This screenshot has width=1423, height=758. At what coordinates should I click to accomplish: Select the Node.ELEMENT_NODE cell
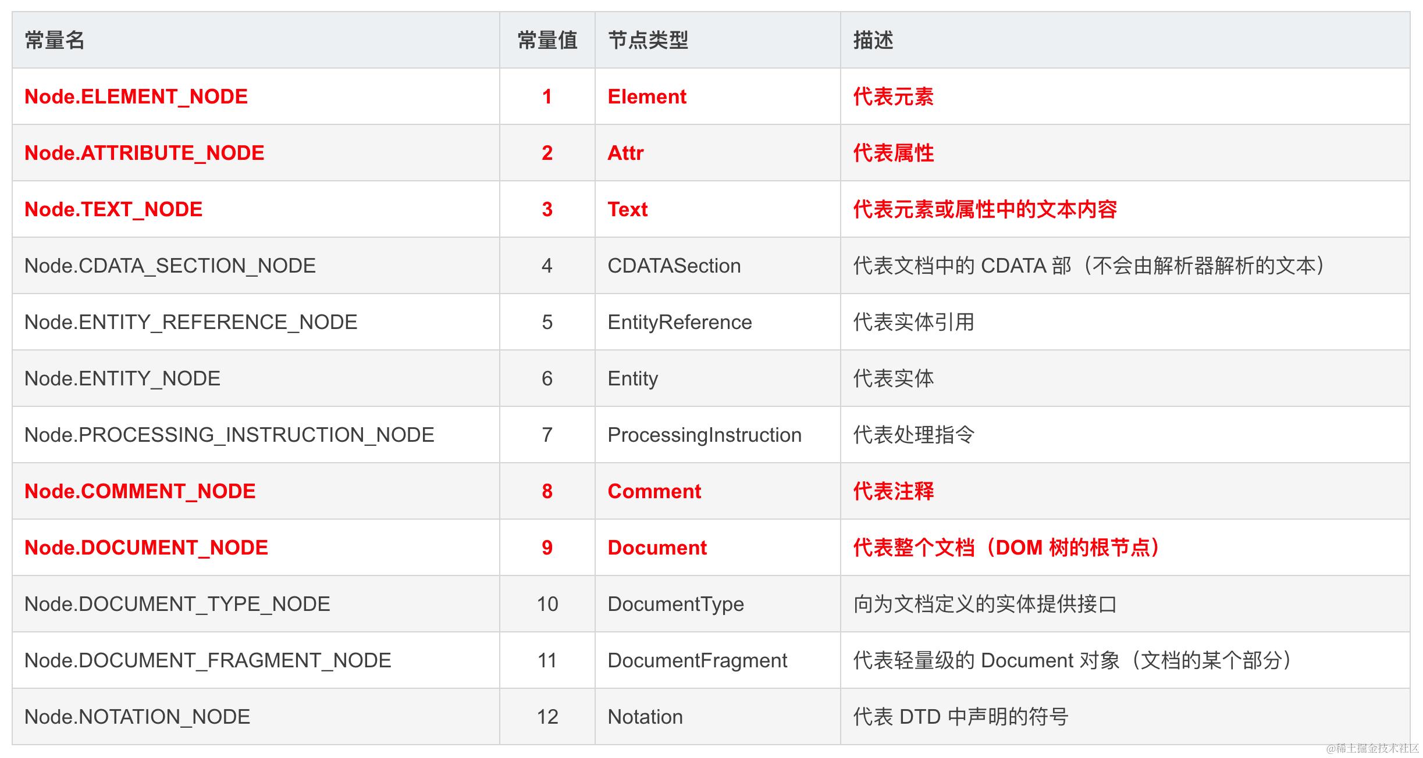click(136, 96)
